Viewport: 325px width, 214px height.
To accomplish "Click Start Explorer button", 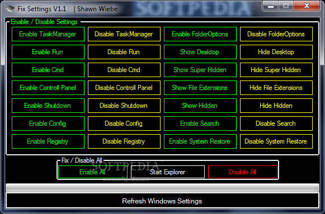I will tap(168, 172).
